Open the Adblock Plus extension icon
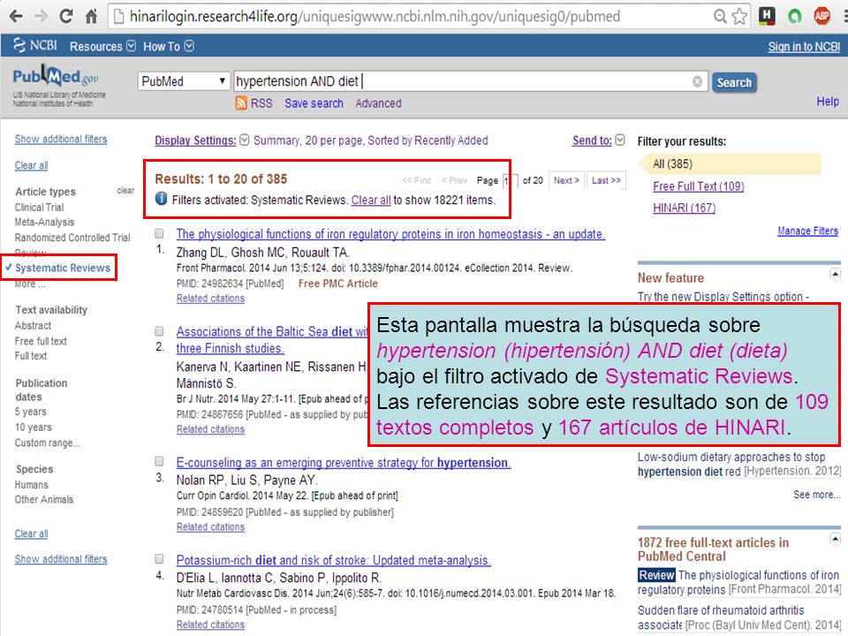This screenshot has height=636, width=848. (x=822, y=16)
